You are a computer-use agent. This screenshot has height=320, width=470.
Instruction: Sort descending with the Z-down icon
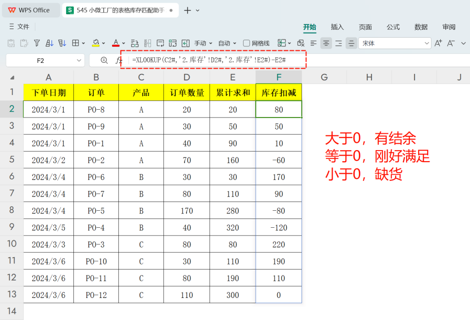tap(62, 43)
